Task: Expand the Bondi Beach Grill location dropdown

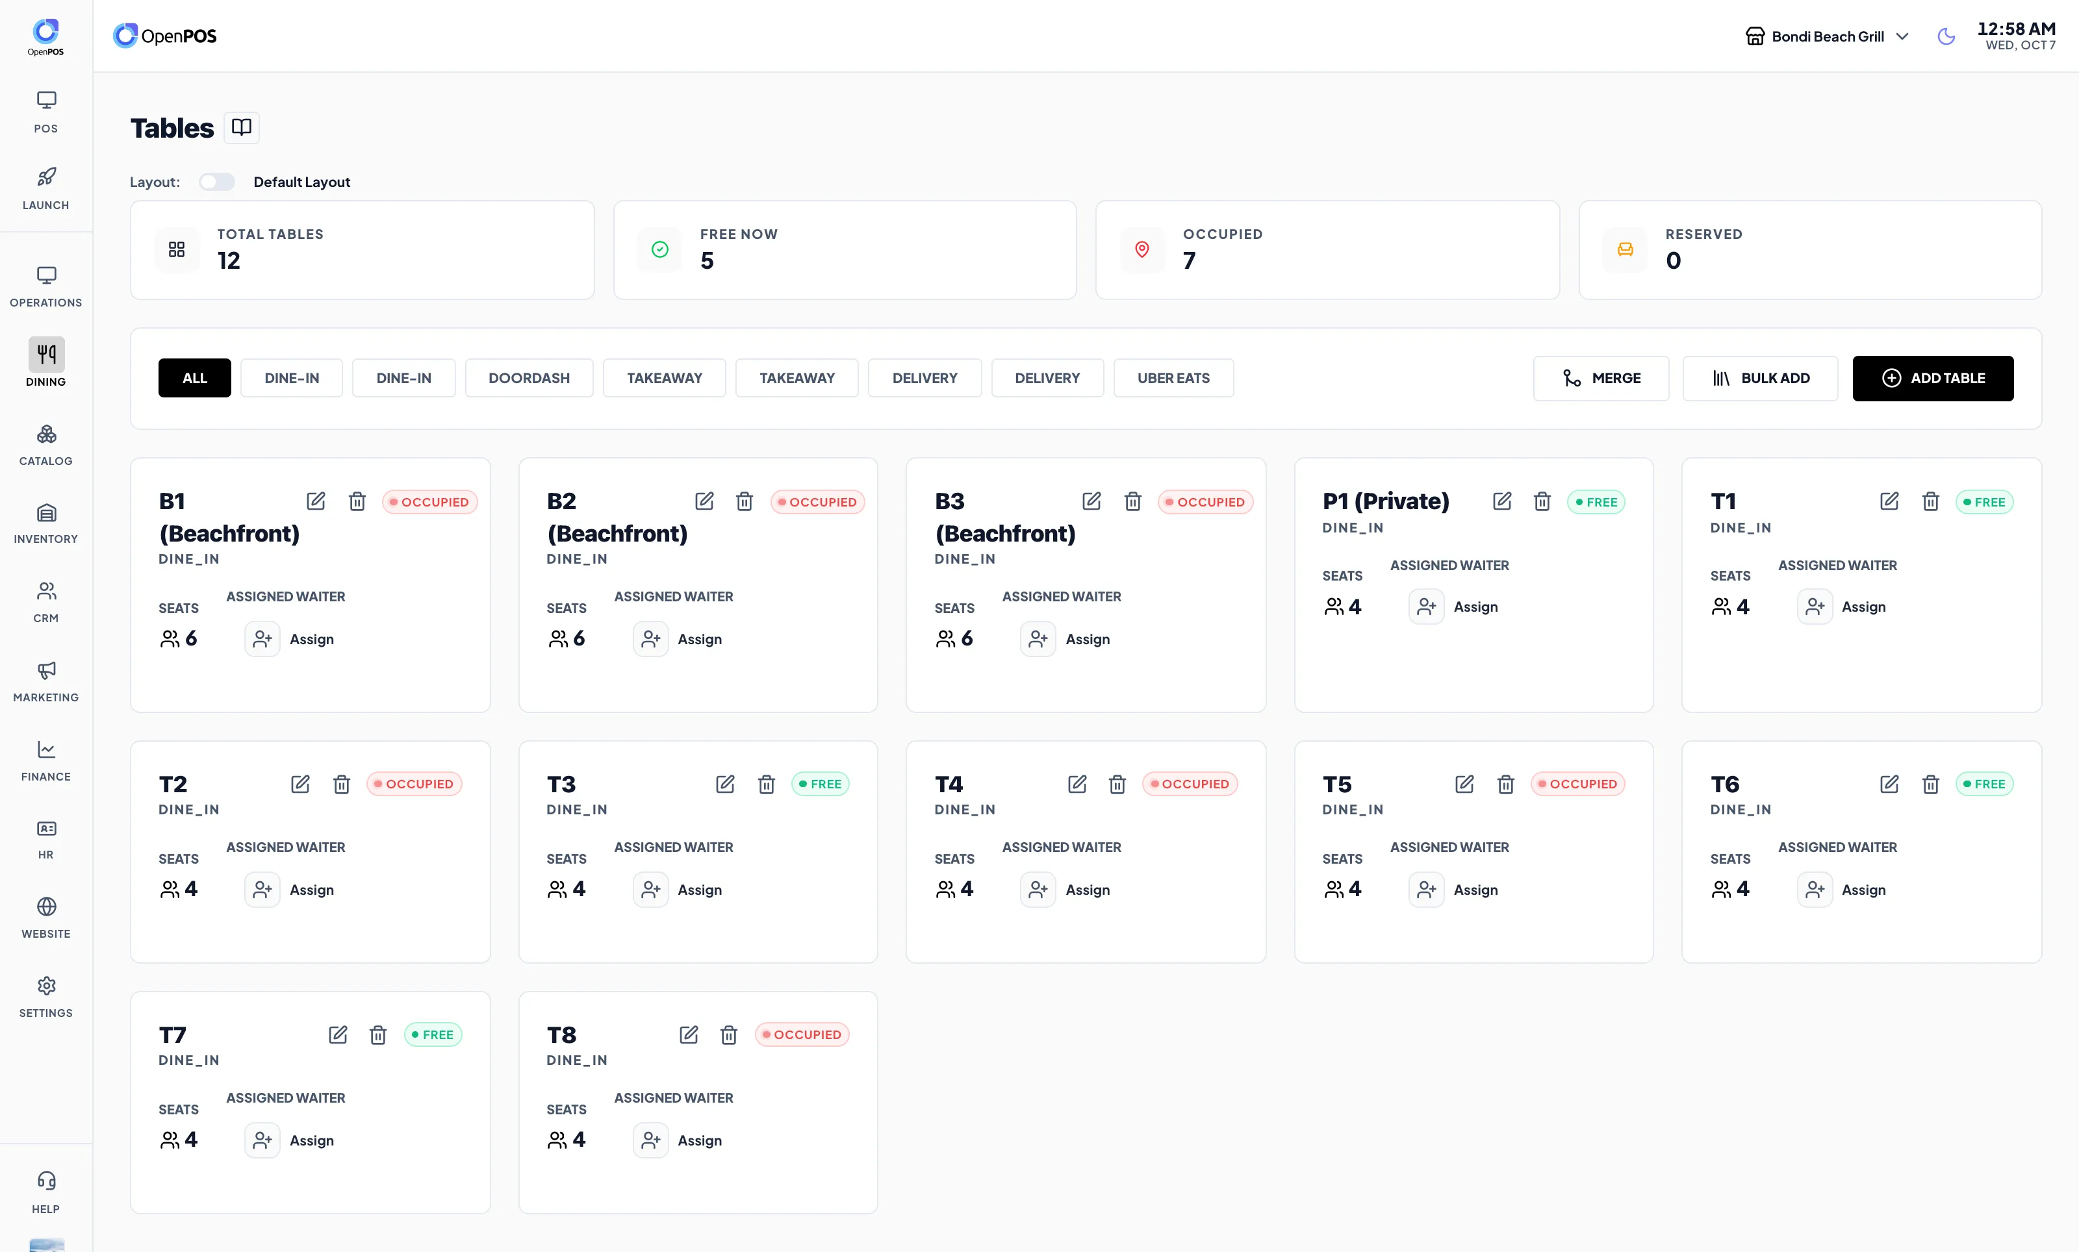Action: click(x=1827, y=36)
